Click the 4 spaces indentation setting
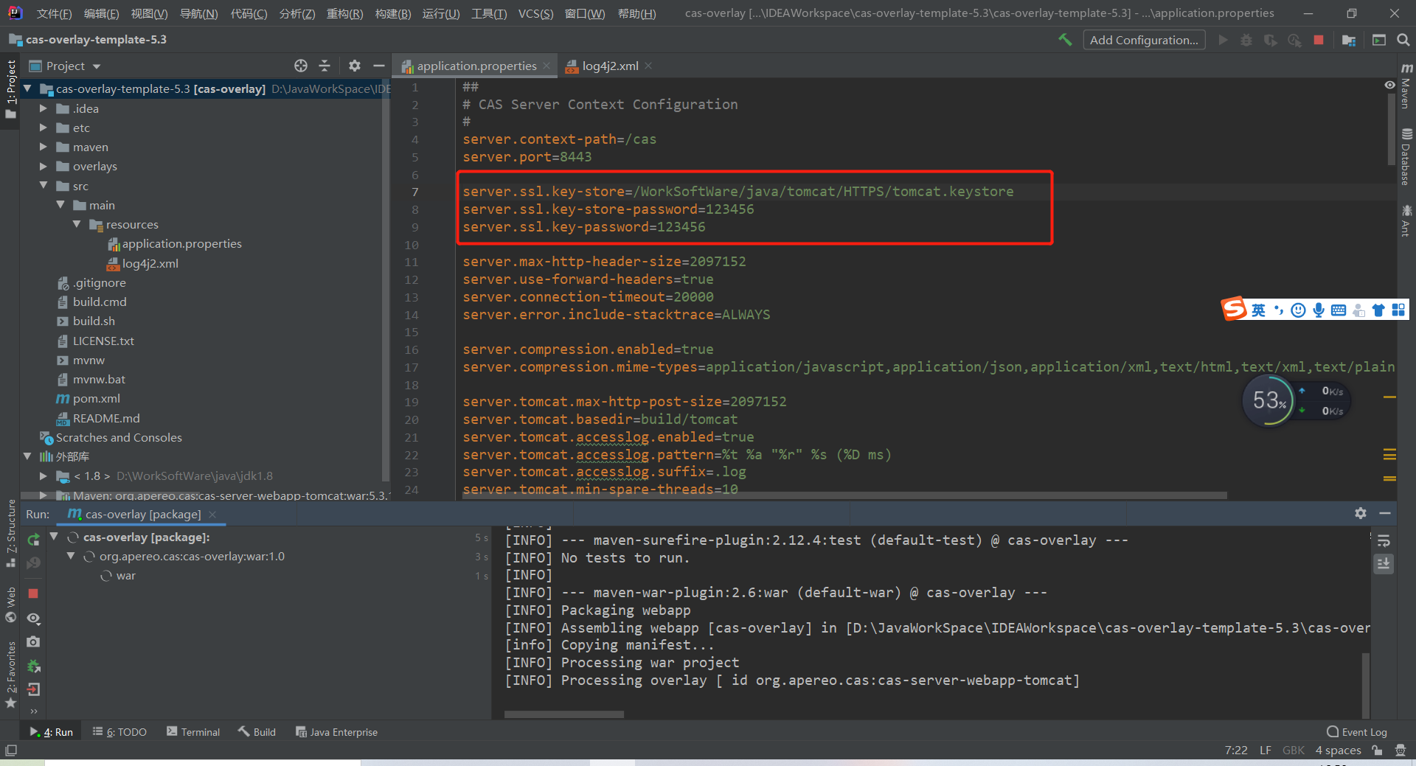Viewport: 1416px width, 766px height. click(x=1338, y=751)
